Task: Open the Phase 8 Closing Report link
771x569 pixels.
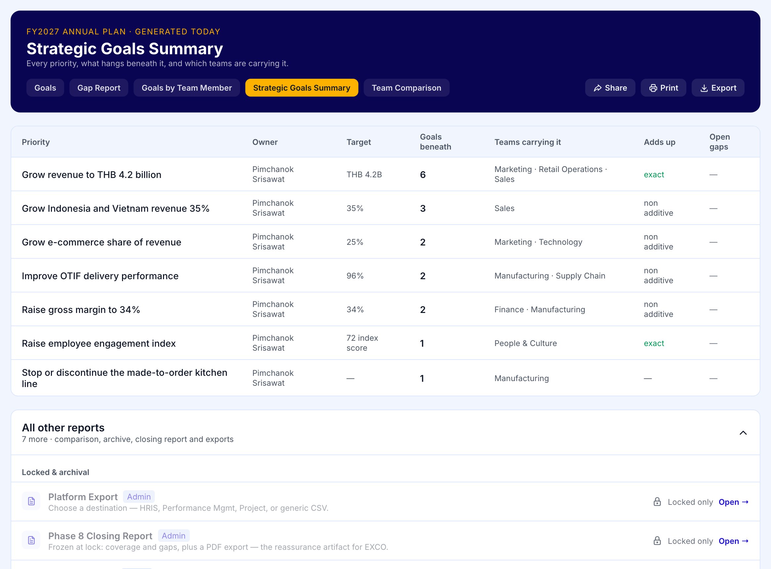Action: [x=734, y=541]
